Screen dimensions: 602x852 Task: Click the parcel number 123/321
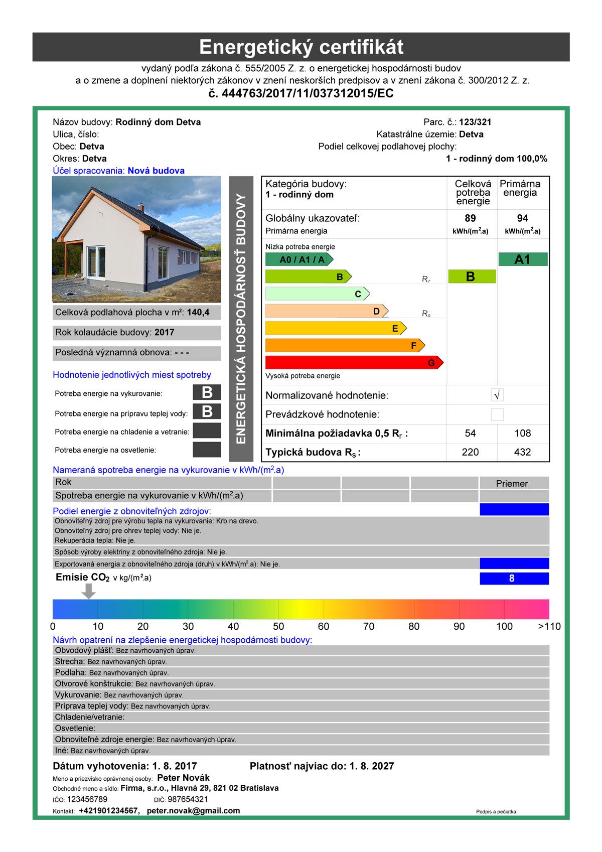point(475,122)
